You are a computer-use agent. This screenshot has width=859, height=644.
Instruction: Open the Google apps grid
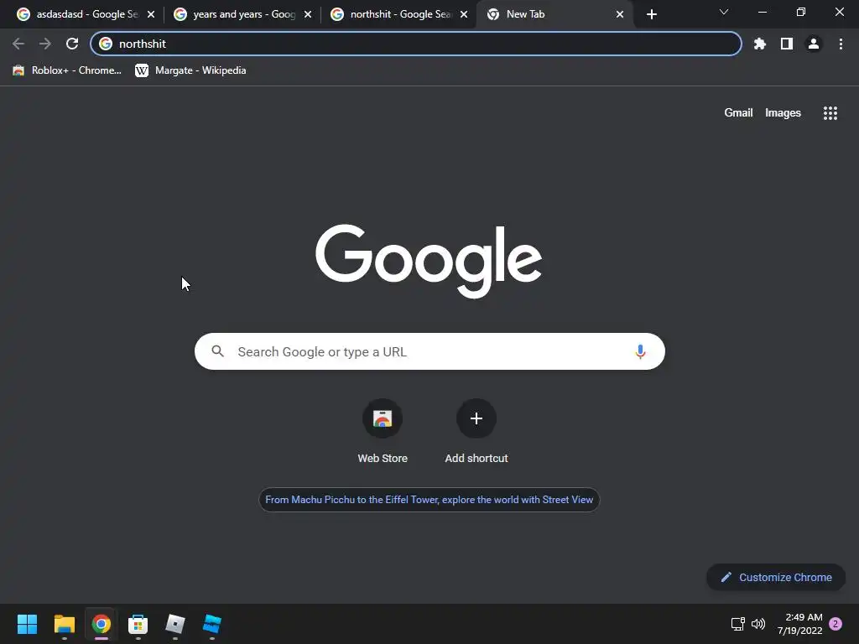[830, 113]
